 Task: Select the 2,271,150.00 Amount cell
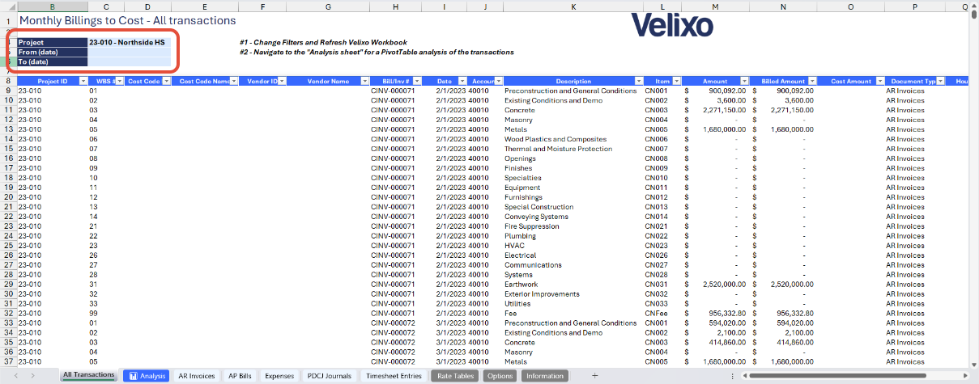(715, 110)
